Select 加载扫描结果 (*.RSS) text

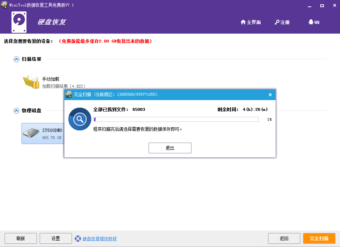[64, 86]
